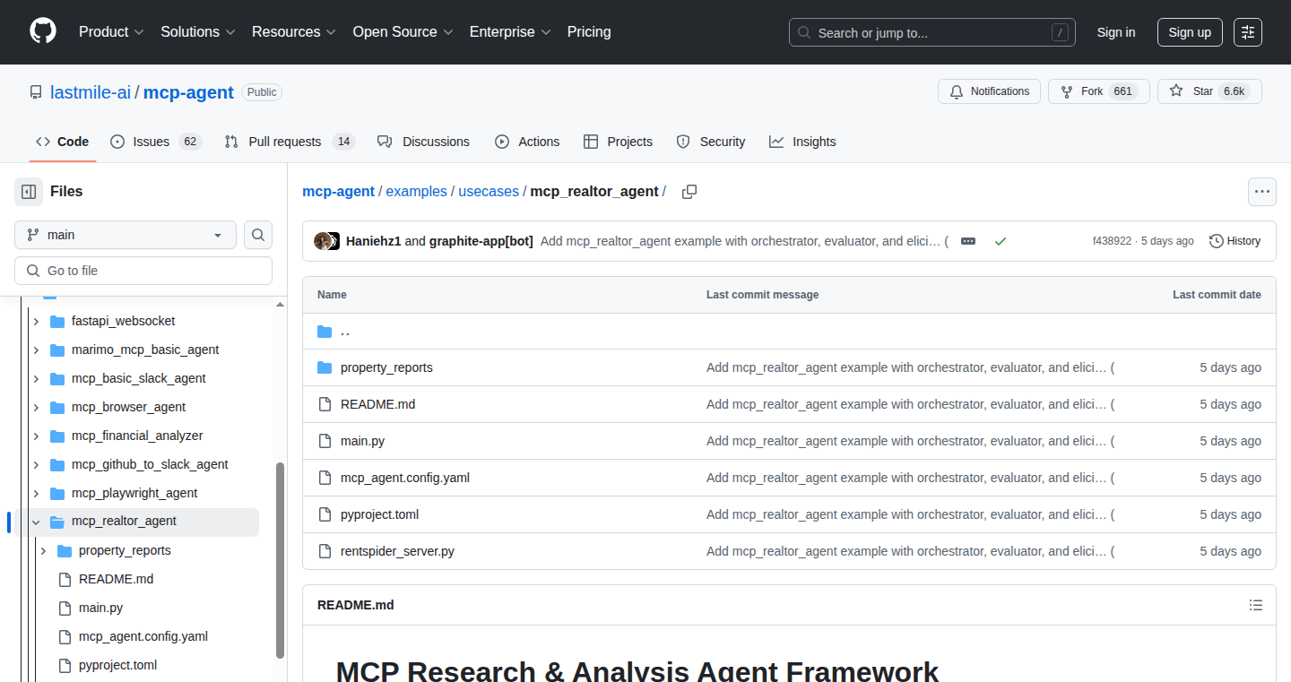1291x682 pixels.
Task: Open the README outline list icon
Action: [1256, 605]
